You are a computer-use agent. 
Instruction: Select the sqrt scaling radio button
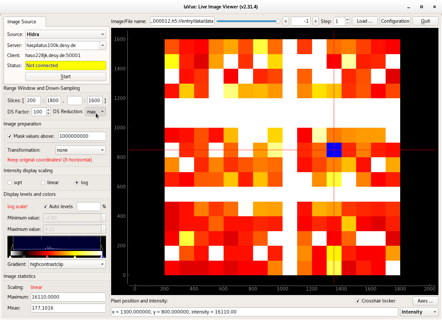[x=10, y=183]
